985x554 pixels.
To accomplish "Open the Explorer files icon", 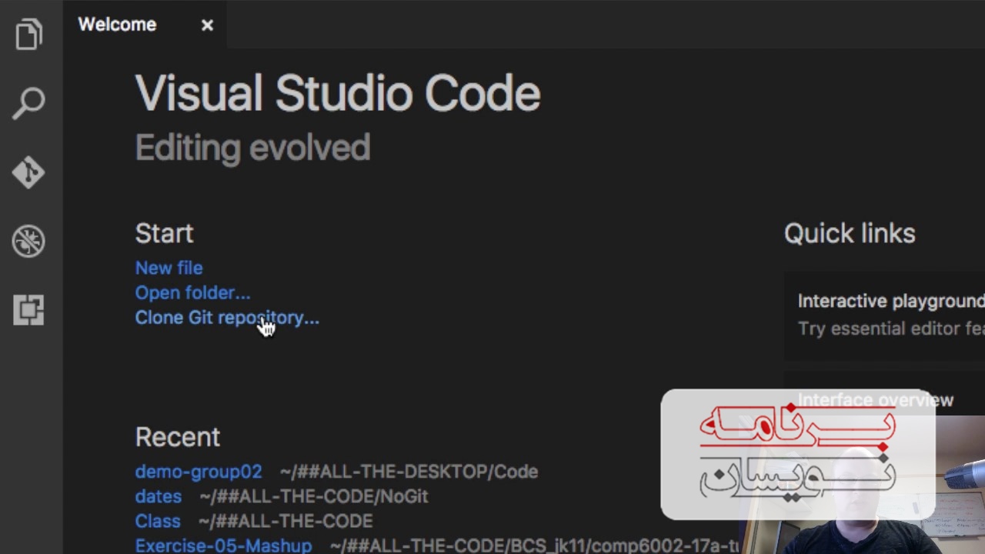I will click(x=29, y=35).
